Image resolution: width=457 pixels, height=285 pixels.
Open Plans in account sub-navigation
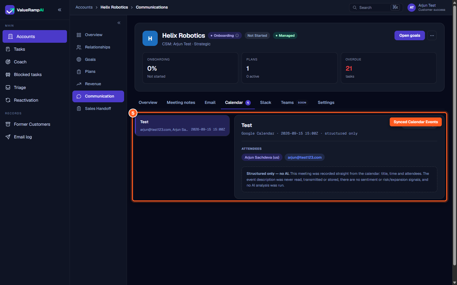pyautogui.click(x=98, y=72)
